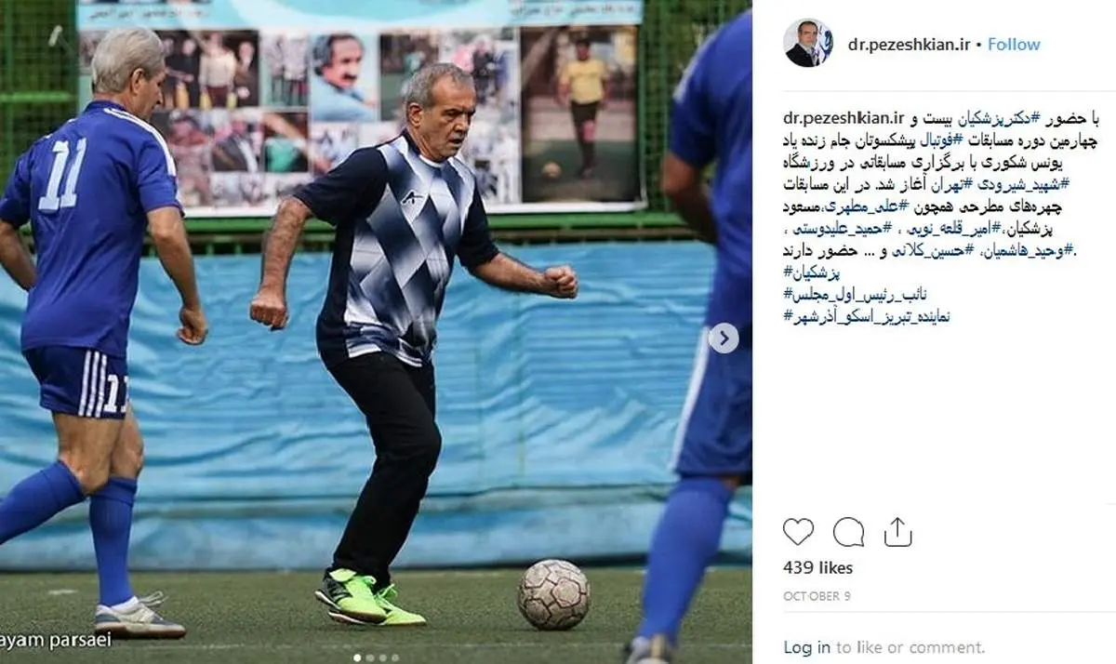Select the second carousel indicator dot
The image size is (1116, 664).
click(370, 657)
